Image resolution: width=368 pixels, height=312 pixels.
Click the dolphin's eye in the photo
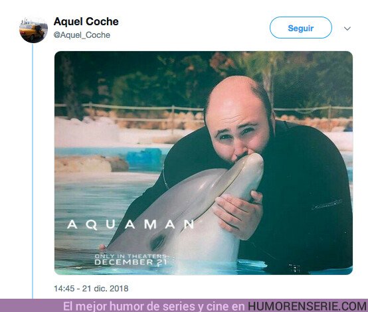158,242
